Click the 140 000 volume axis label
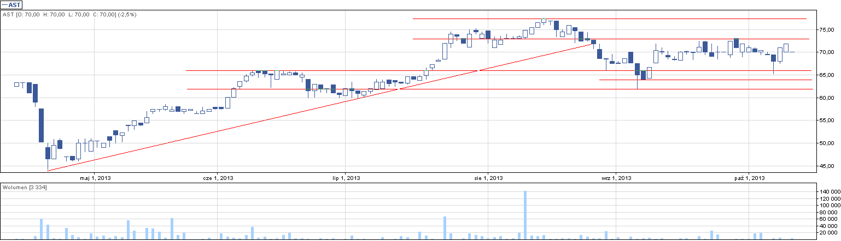The width and height of the screenshot is (841, 241). [831, 192]
